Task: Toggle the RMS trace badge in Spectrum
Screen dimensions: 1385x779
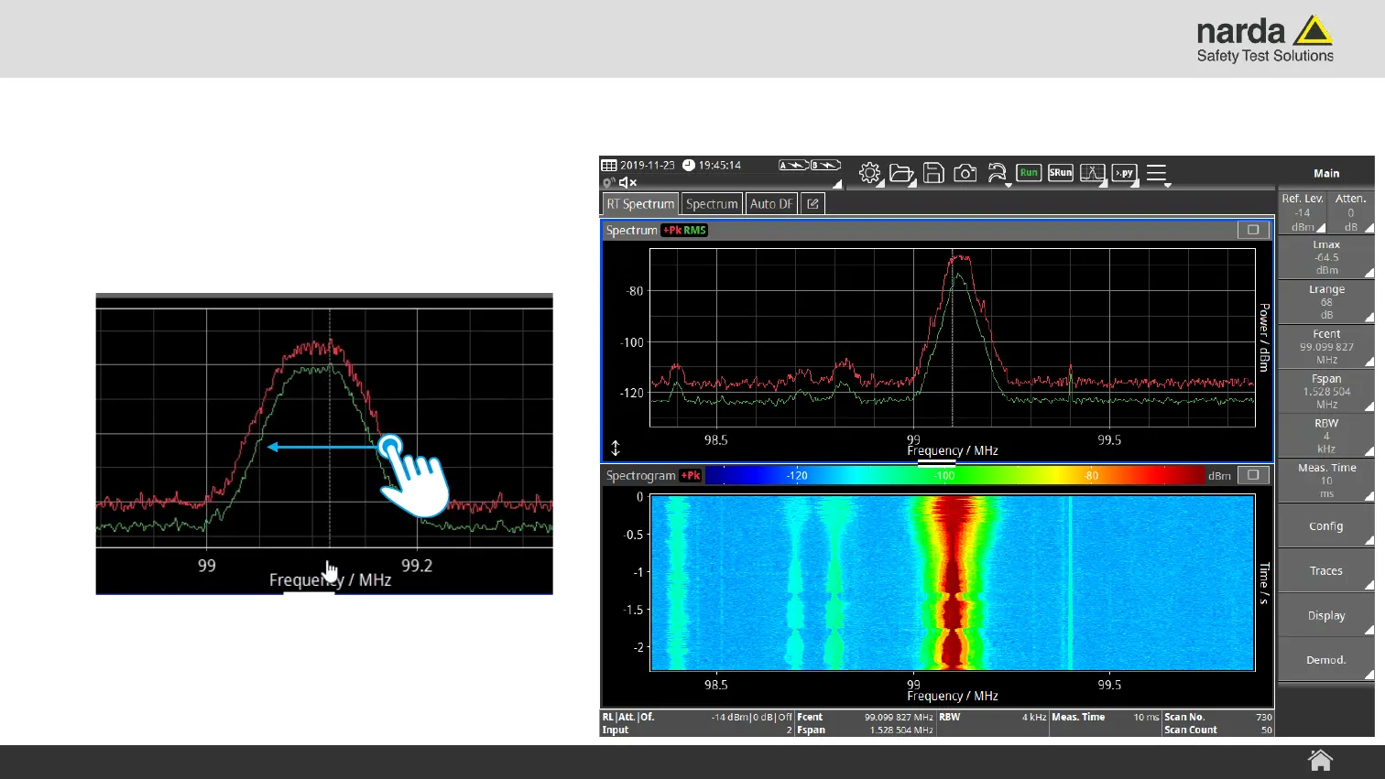Action: click(x=695, y=231)
